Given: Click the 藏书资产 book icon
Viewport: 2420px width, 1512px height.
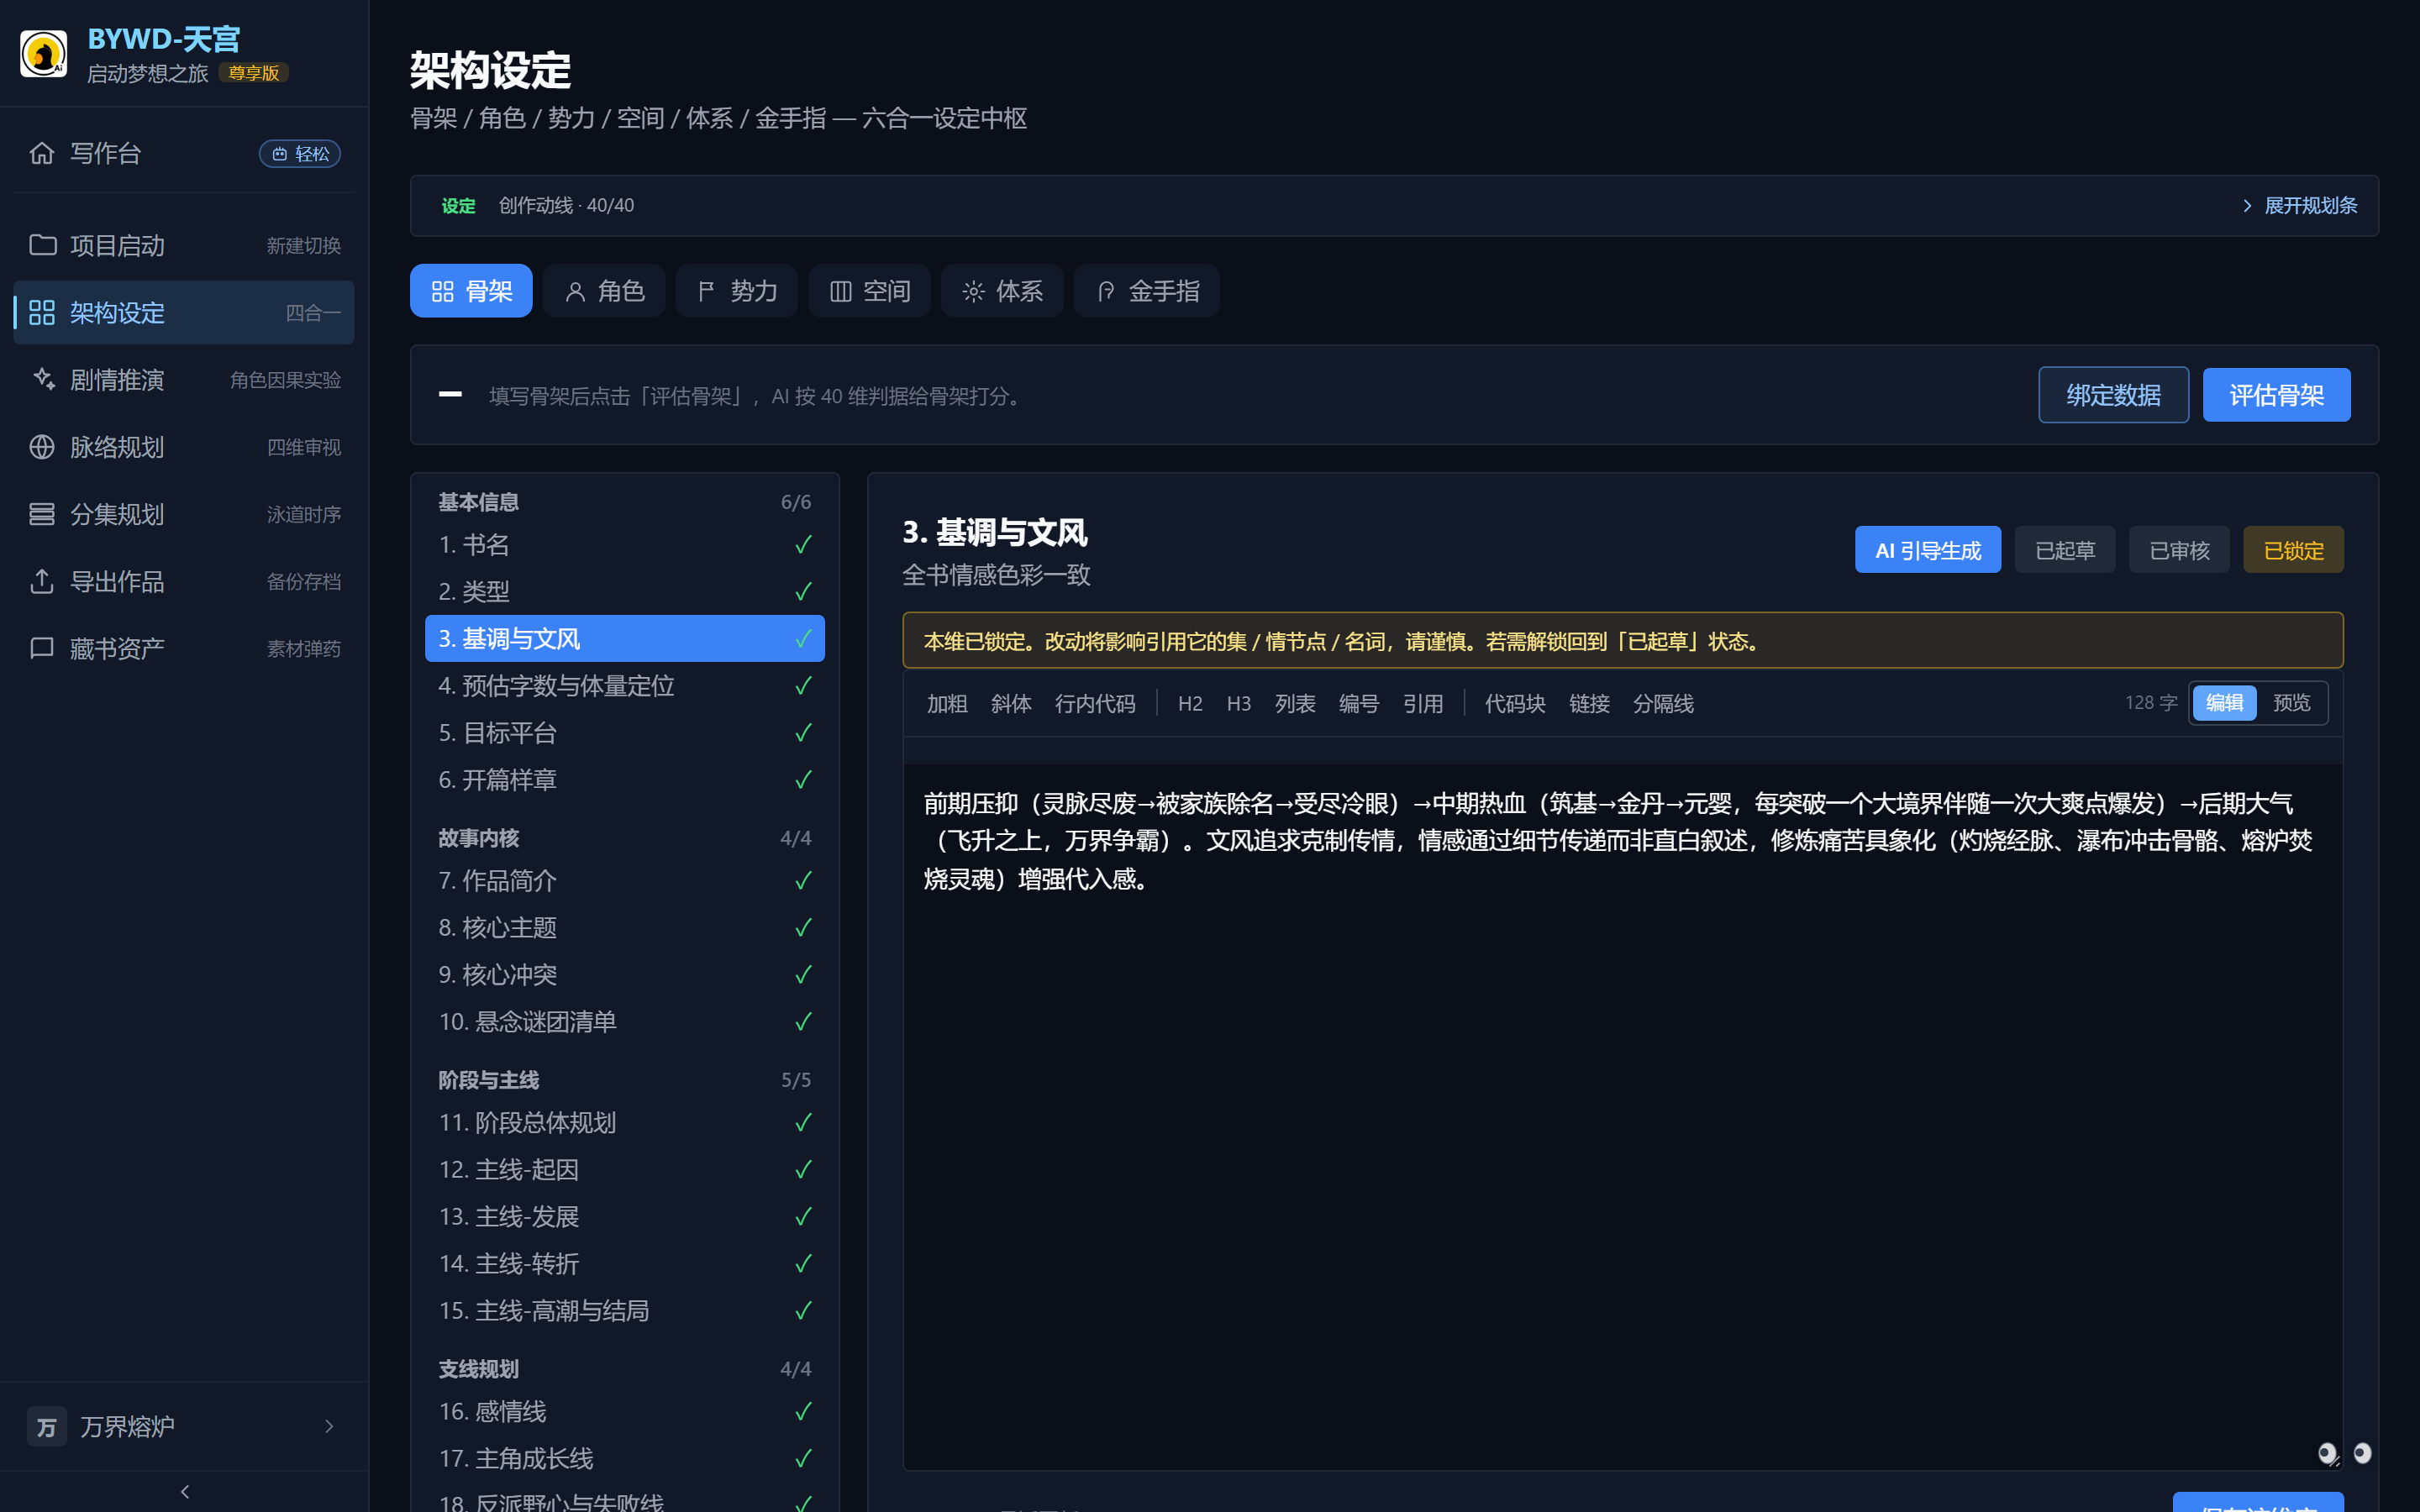Looking at the screenshot, I should [42, 648].
